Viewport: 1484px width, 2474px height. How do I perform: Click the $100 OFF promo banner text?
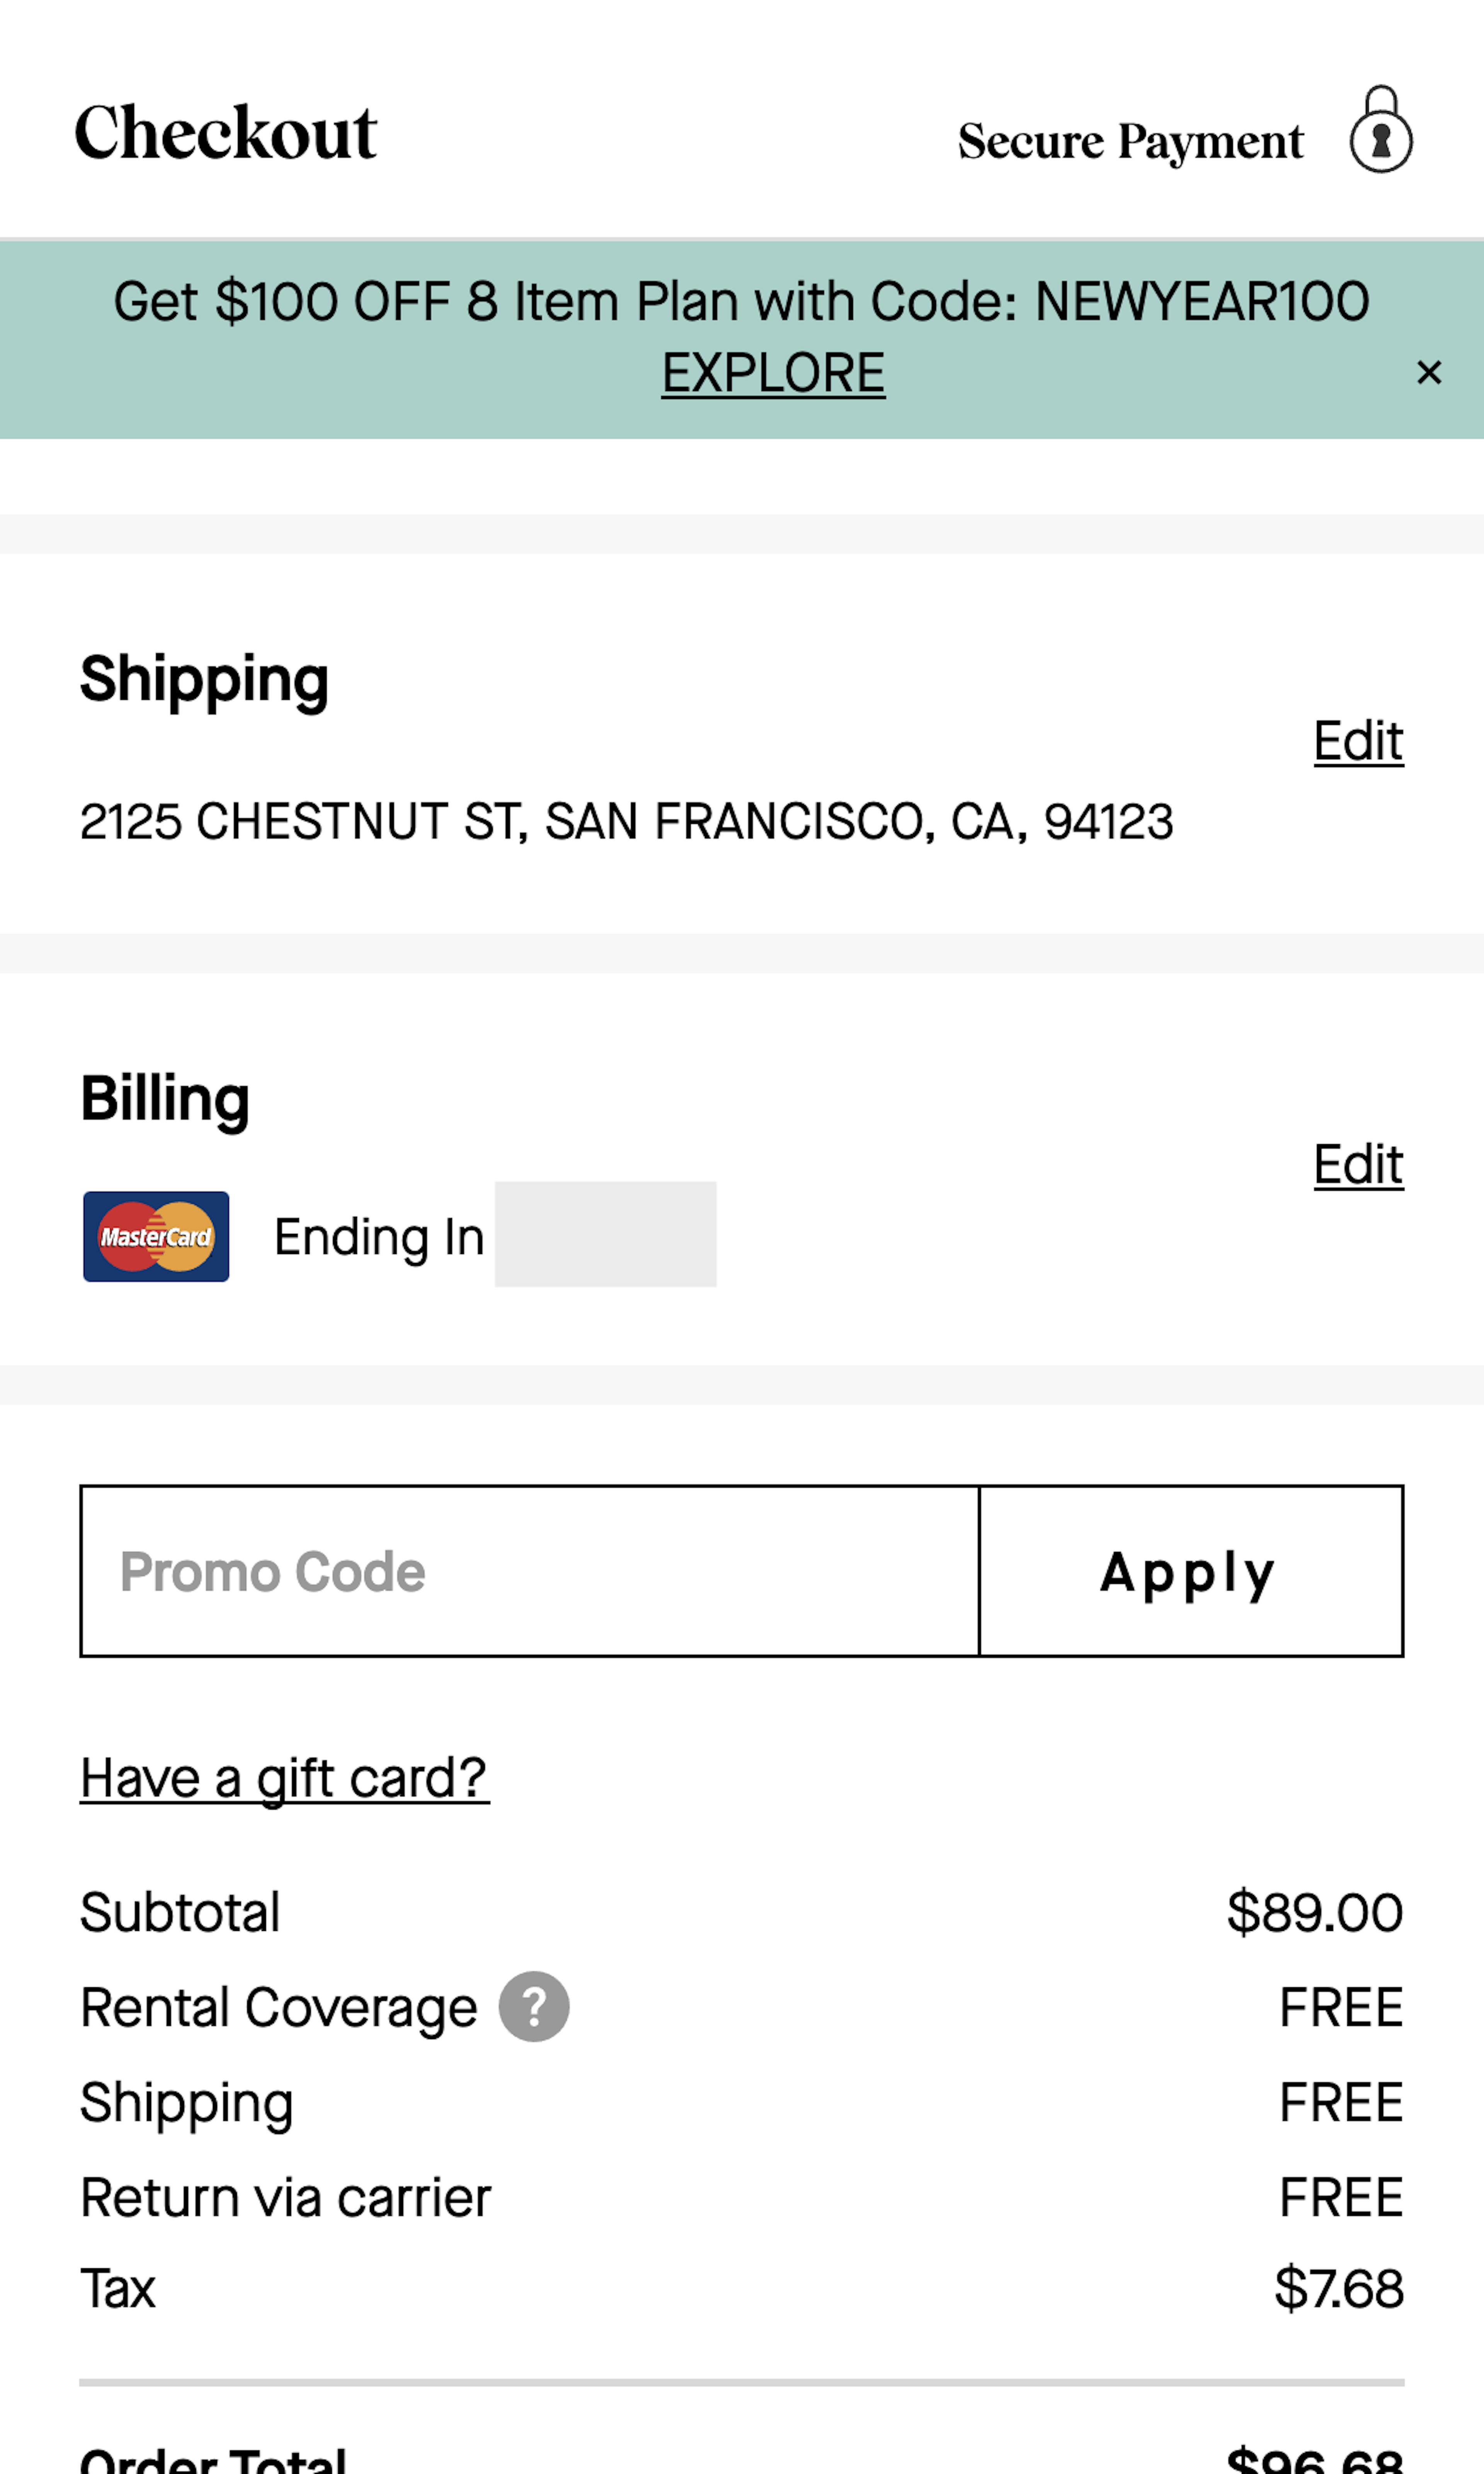pyautogui.click(x=741, y=302)
